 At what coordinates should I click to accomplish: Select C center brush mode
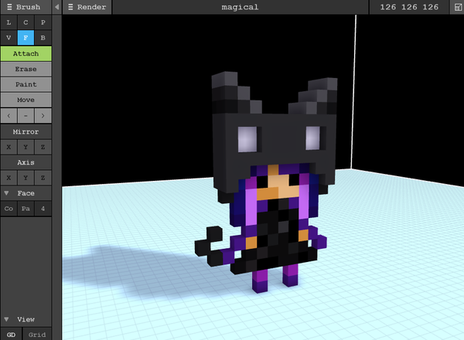click(26, 22)
